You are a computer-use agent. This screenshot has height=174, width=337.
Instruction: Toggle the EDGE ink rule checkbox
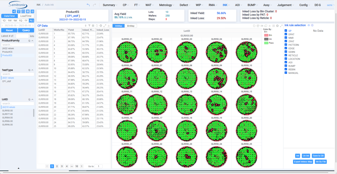coord(286,49)
